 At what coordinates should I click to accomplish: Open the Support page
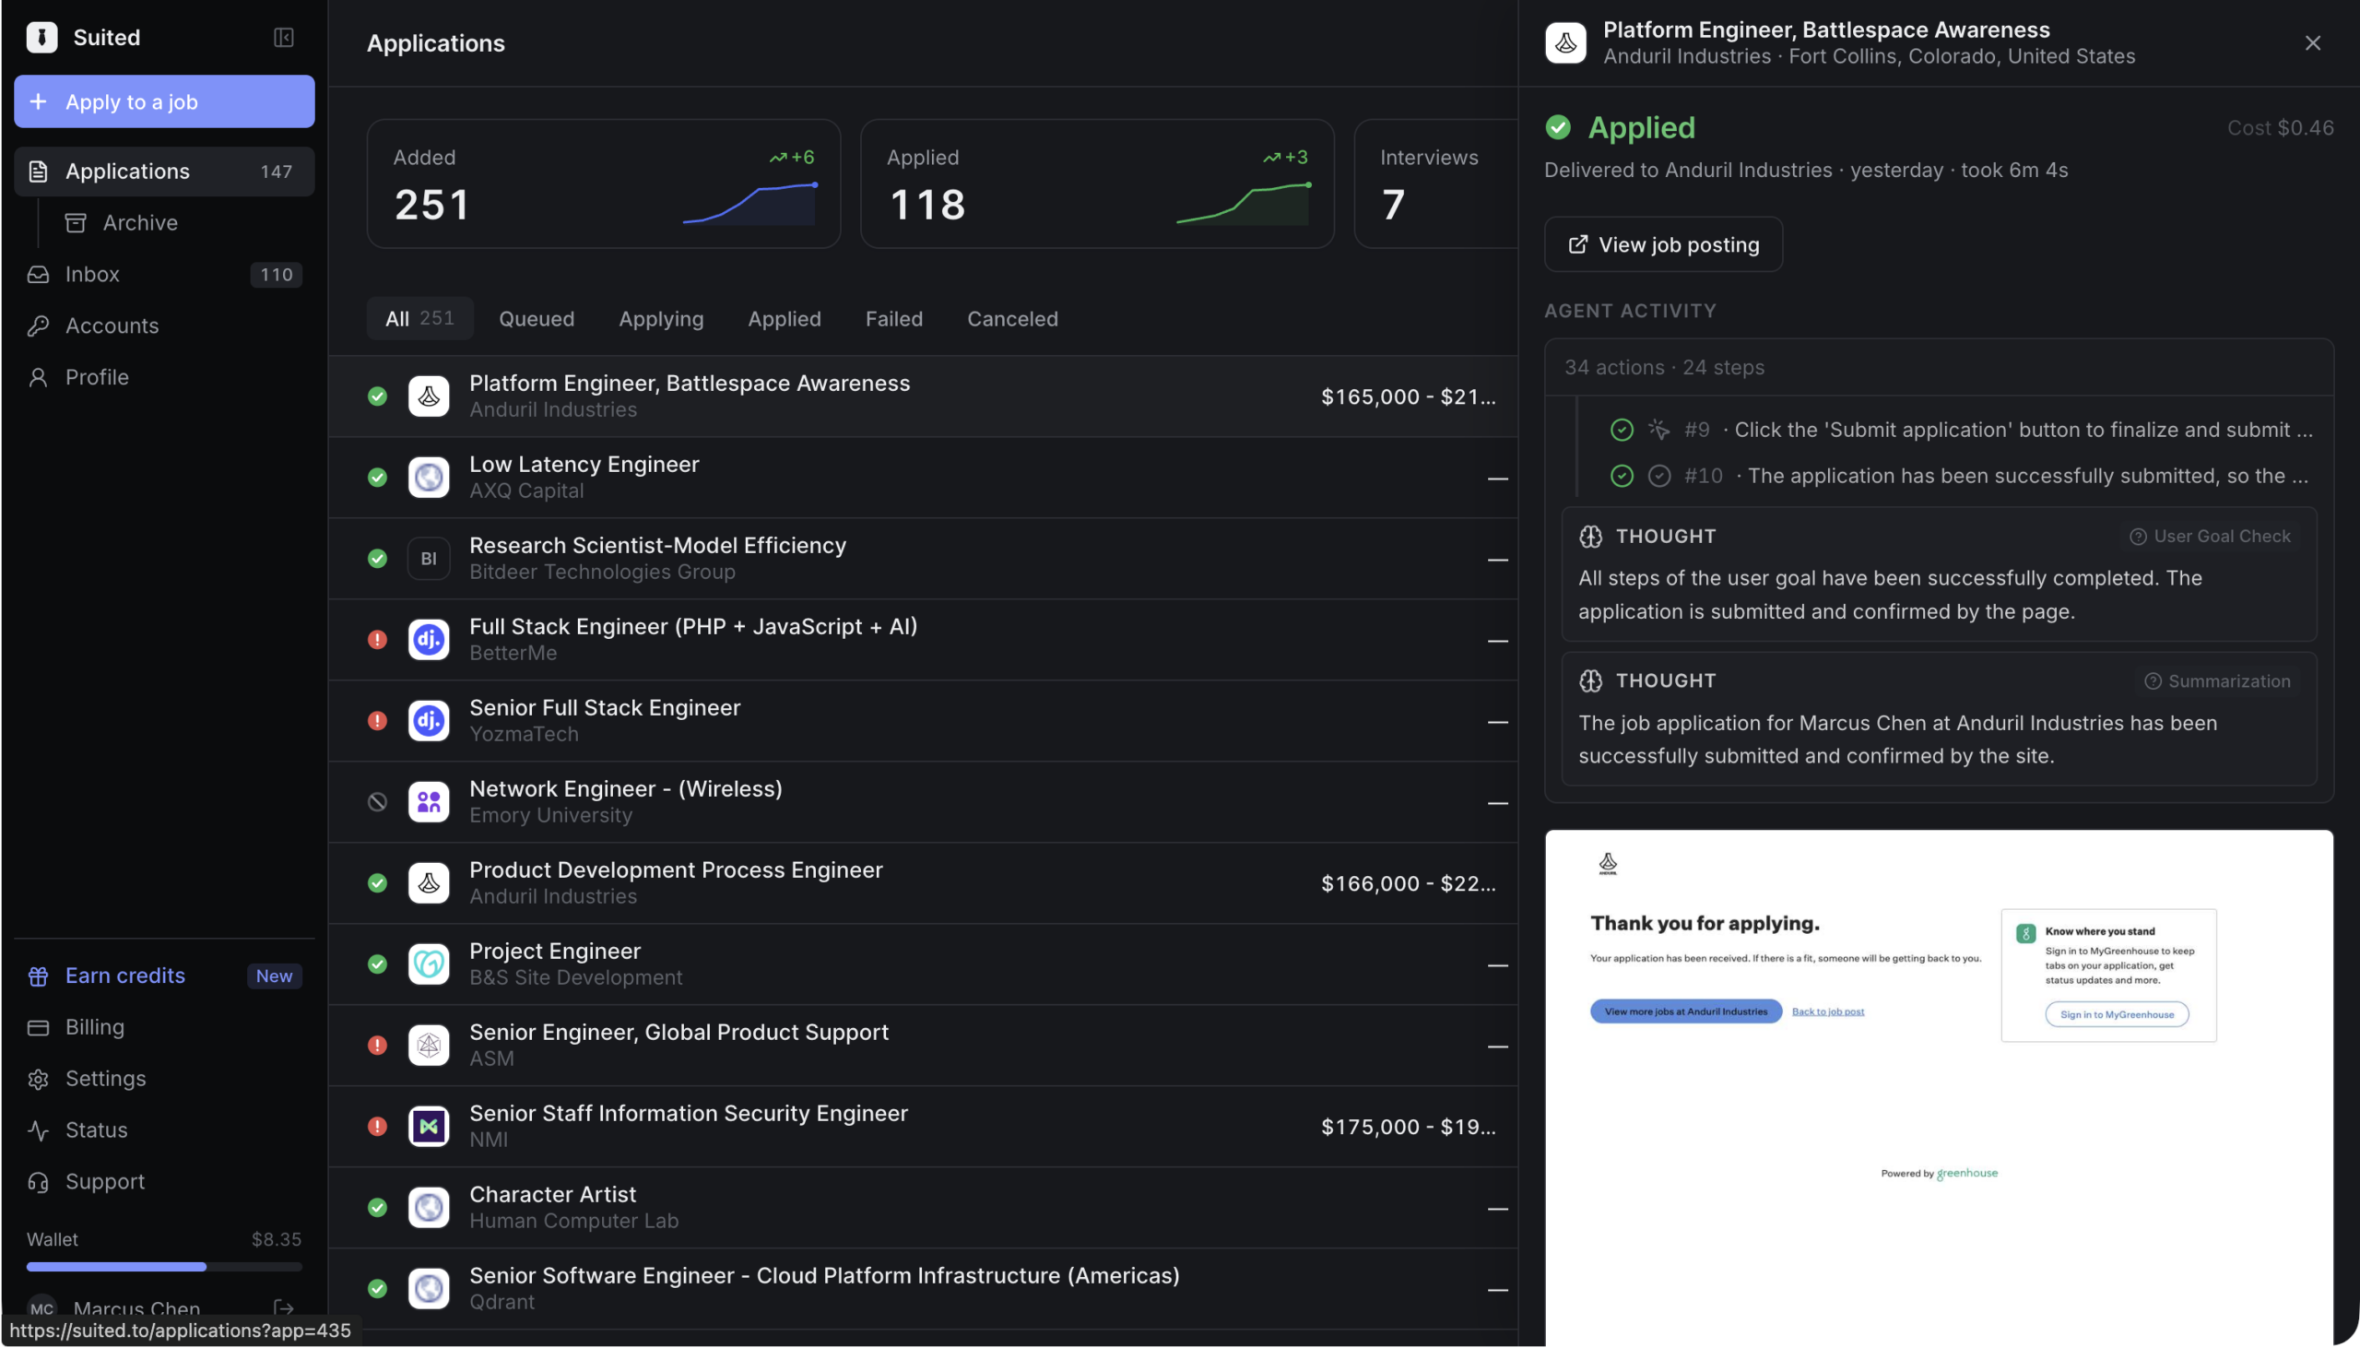[165, 1182]
